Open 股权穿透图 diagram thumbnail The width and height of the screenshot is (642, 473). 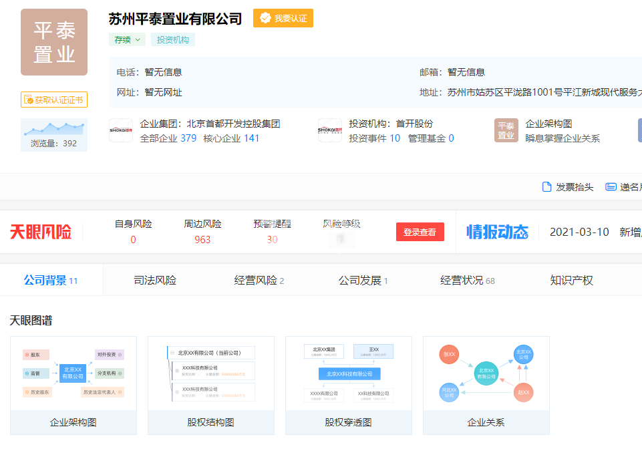349,385
